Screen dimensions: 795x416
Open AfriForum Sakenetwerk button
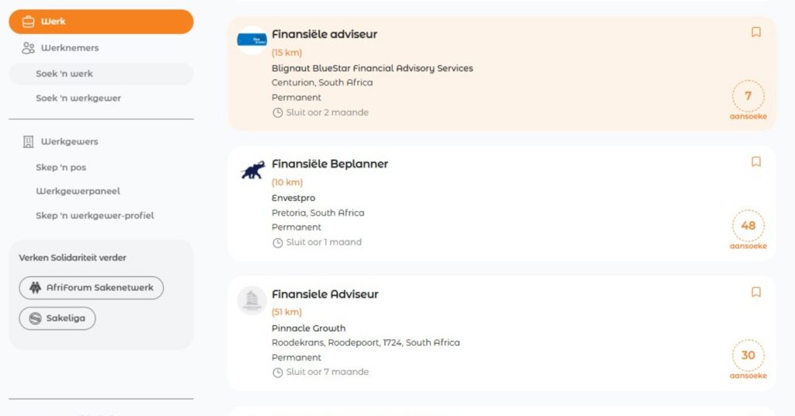[x=92, y=288]
